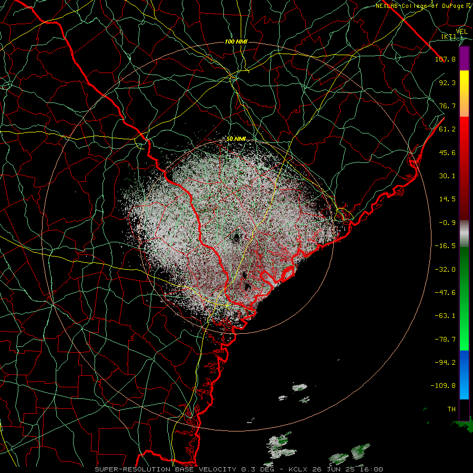Pick the blue segment of the velocity scale
Image resolution: width=473 pixels, height=473 pixels.
[x=464, y=375]
